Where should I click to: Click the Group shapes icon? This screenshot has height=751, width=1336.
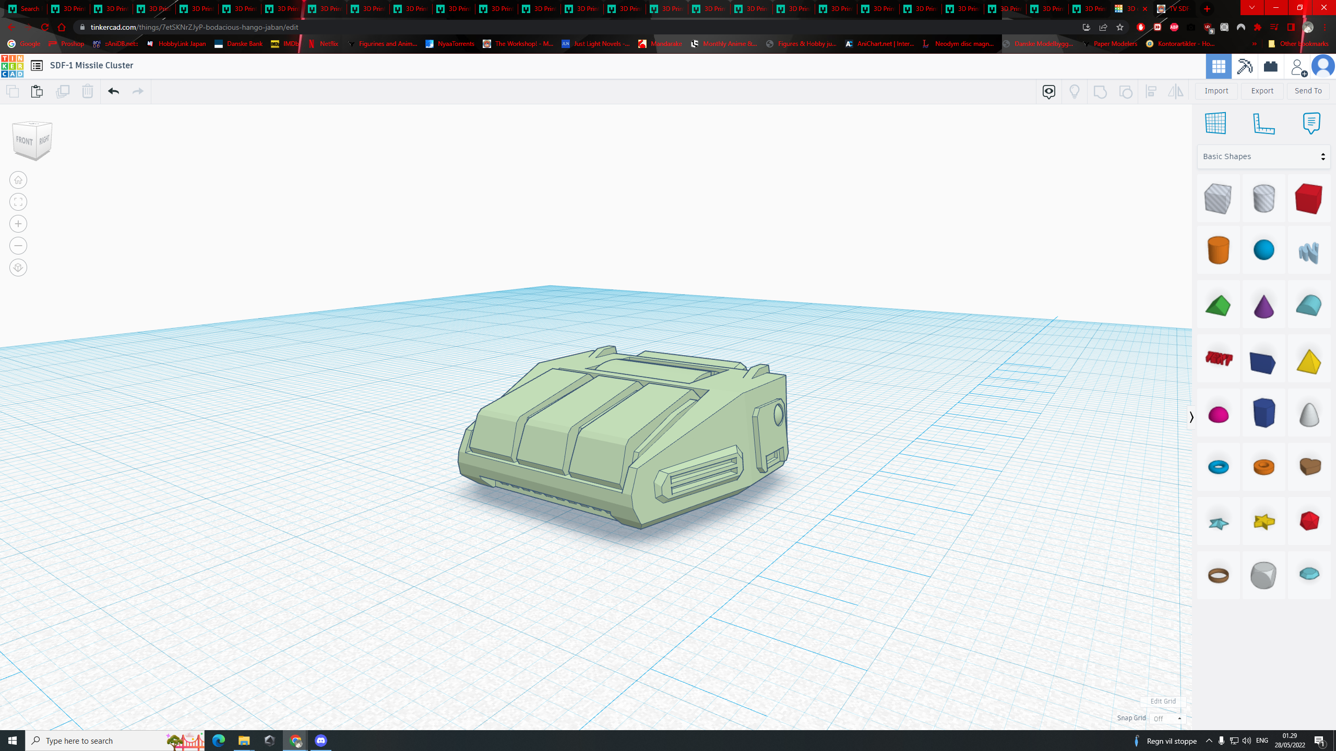click(1100, 92)
